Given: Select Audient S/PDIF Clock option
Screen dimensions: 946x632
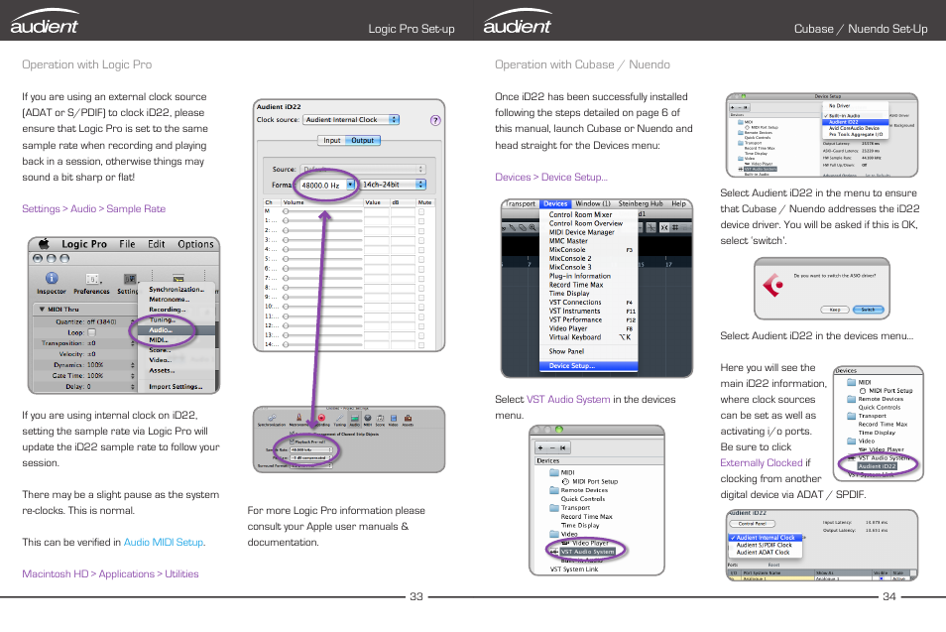Looking at the screenshot, I should point(767,545).
